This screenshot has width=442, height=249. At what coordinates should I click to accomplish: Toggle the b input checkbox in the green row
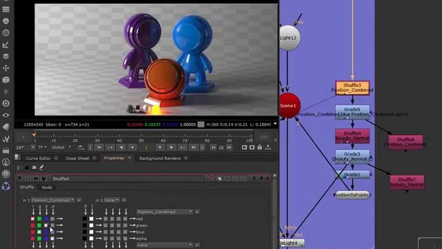[x=46, y=225]
